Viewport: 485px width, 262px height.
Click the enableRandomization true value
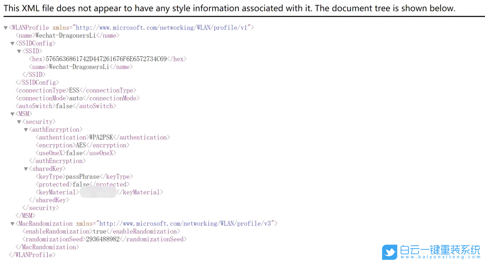pyautogui.click(x=99, y=232)
